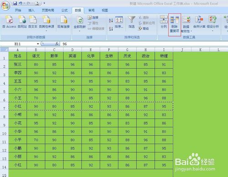Open print preview from quick access toolbar
The height and width of the screenshot is (177, 228).
click(x=36, y=3)
